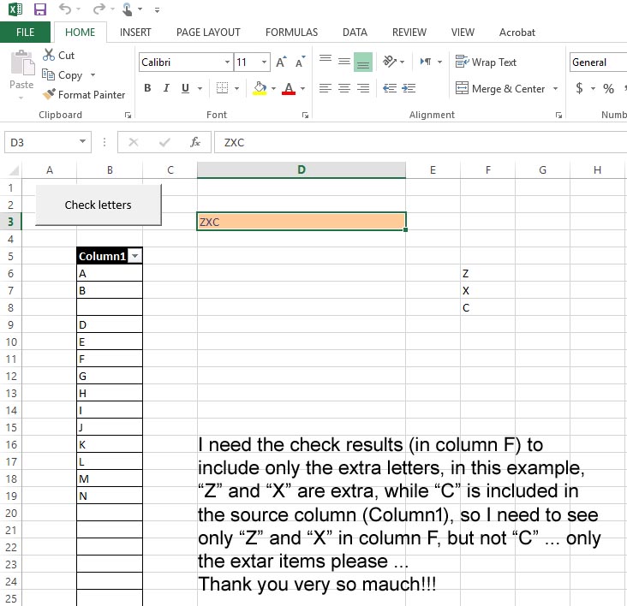This screenshot has height=606, width=627.
Task: Increase font size with the large A icon
Action: 282,62
